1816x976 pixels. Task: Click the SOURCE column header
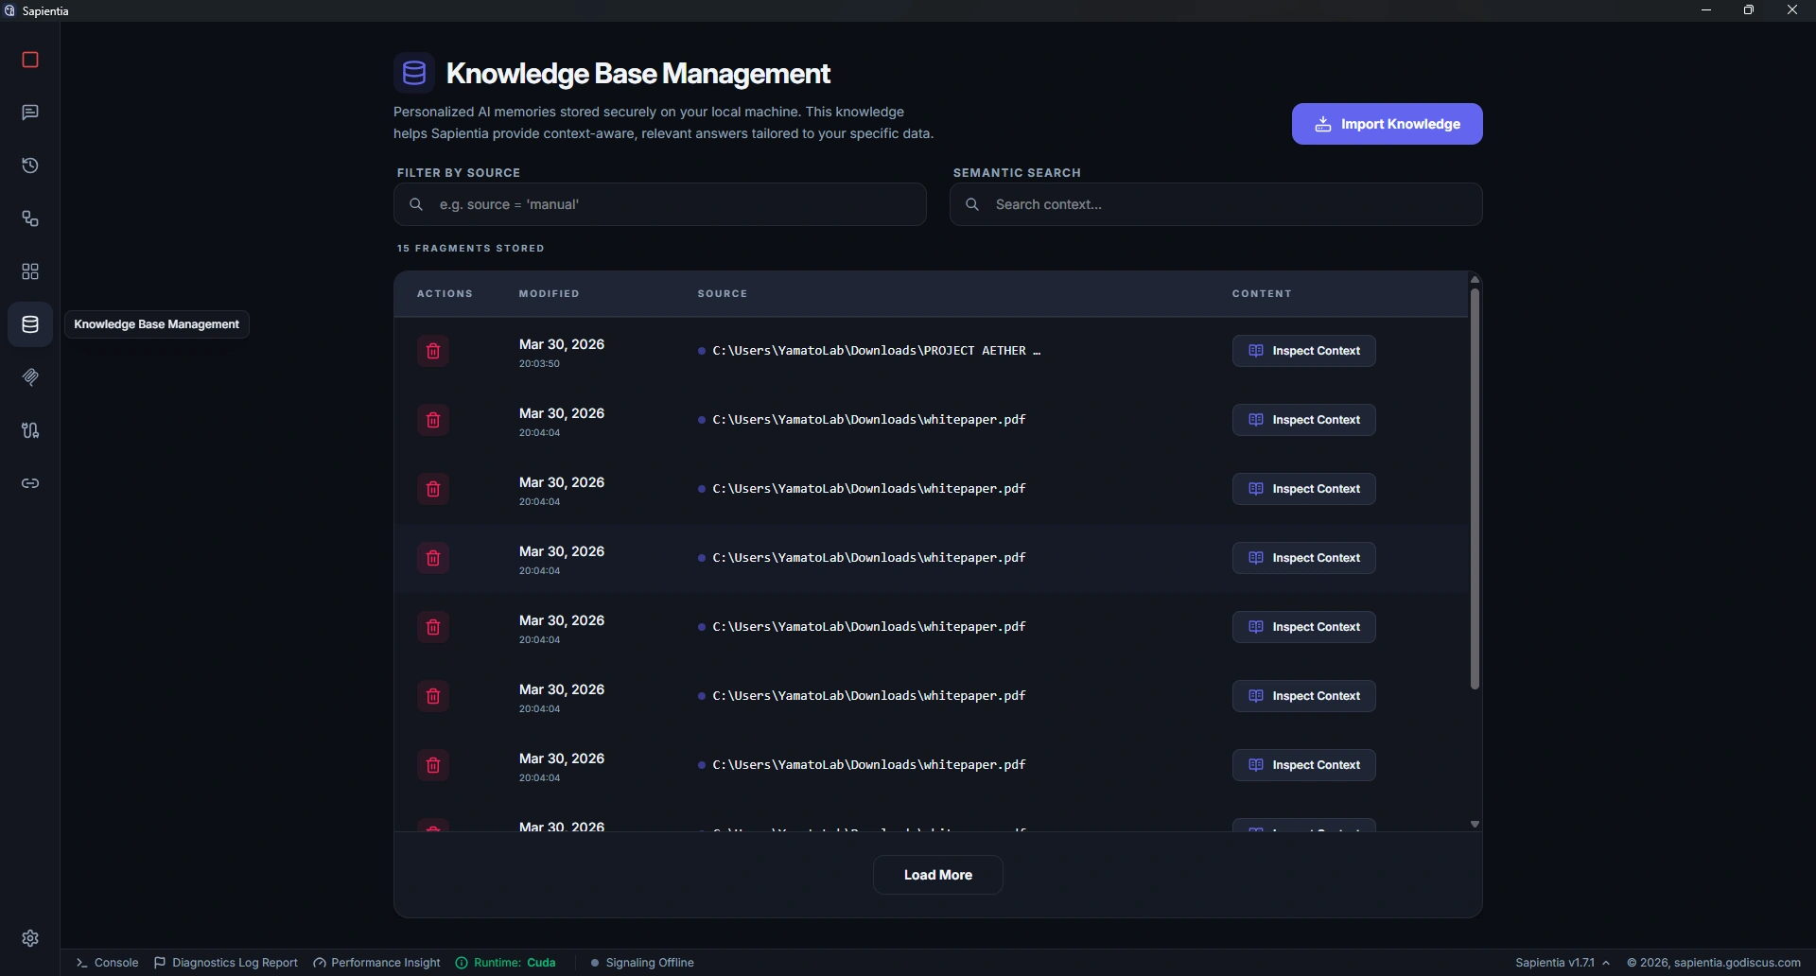pyautogui.click(x=723, y=294)
